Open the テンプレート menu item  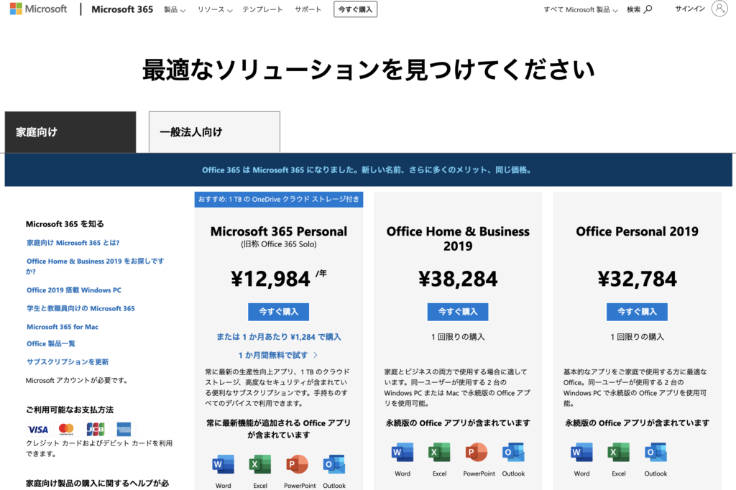click(x=262, y=9)
